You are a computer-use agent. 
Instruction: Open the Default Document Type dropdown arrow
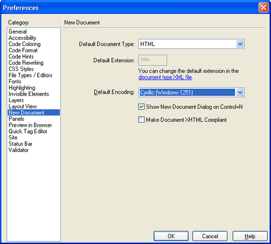click(x=240, y=44)
